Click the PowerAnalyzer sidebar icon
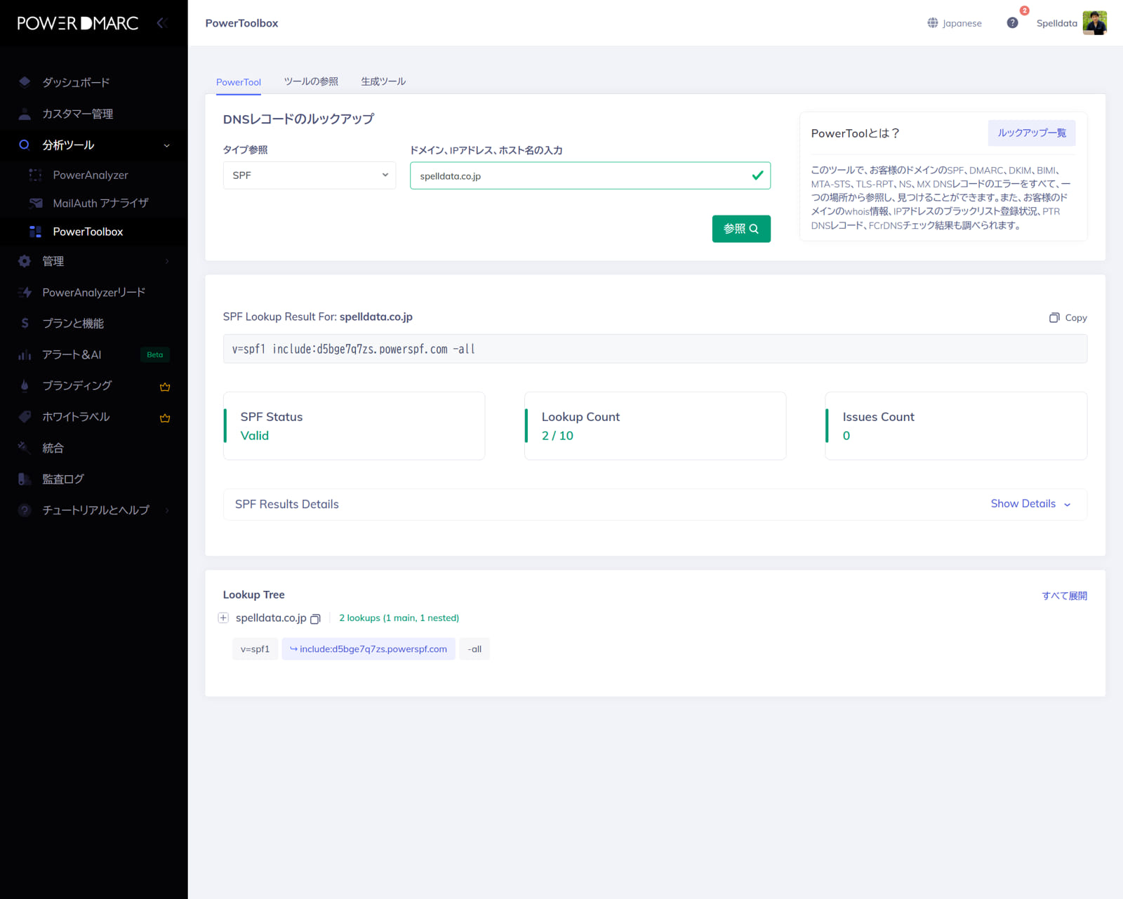 35,175
